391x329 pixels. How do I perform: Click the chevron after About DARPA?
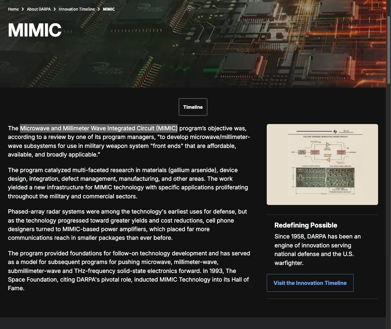click(x=55, y=9)
